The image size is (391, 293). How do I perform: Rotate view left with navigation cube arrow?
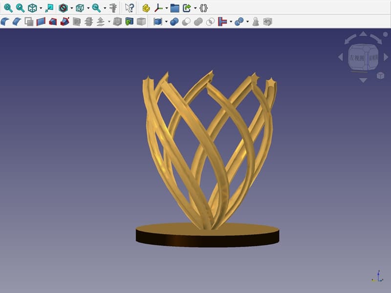(340, 57)
